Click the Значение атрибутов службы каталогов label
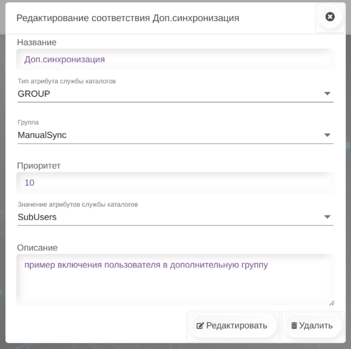Screen dimensions: 351x349 [78, 205]
